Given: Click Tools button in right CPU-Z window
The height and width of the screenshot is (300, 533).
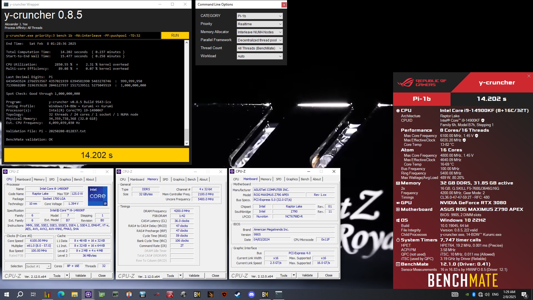Looking at the screenshot, I should tap(284, 275).
